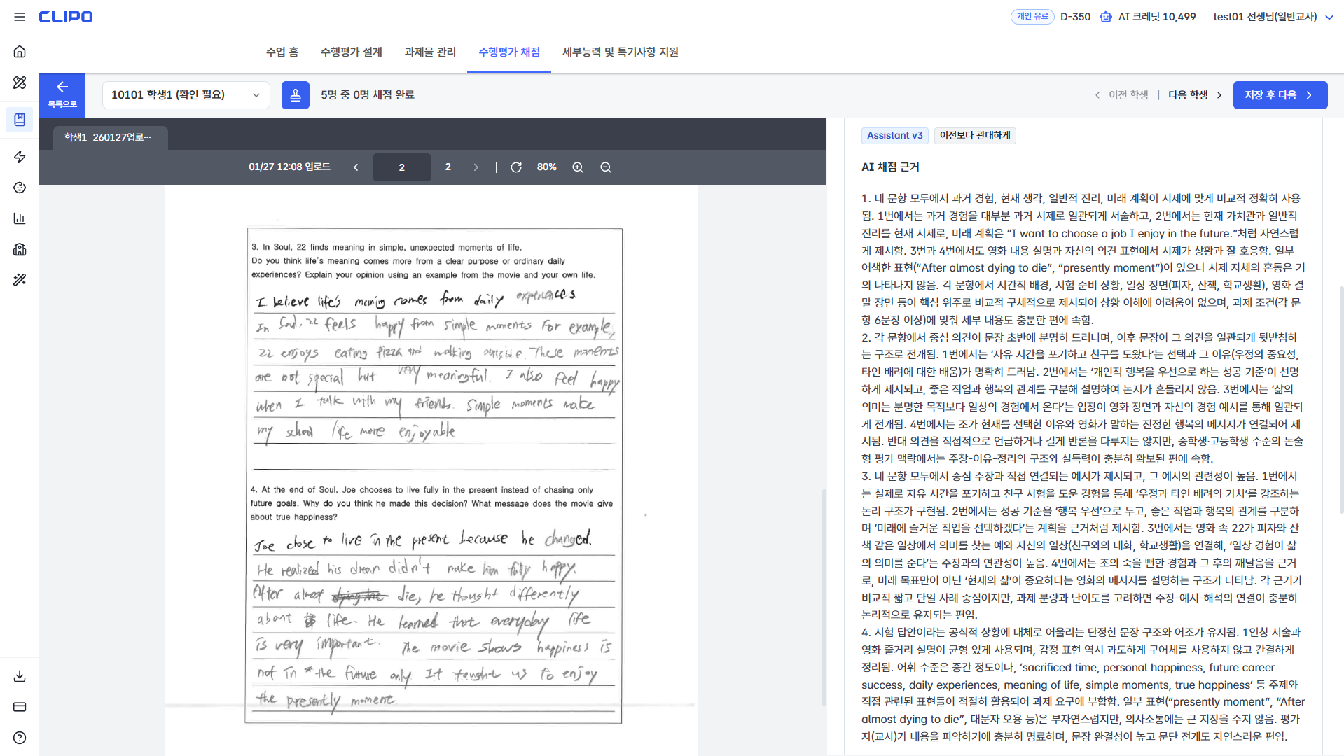
Task: Open the school building icon in sidebar
Action: tap(20, 249)
